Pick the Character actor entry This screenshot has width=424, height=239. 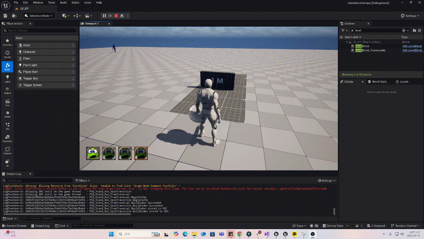47,52
